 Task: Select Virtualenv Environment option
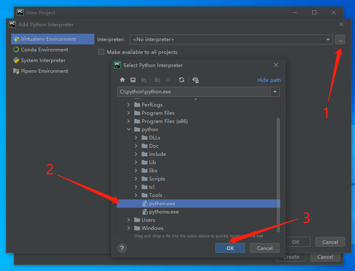(x=53, y=39)
